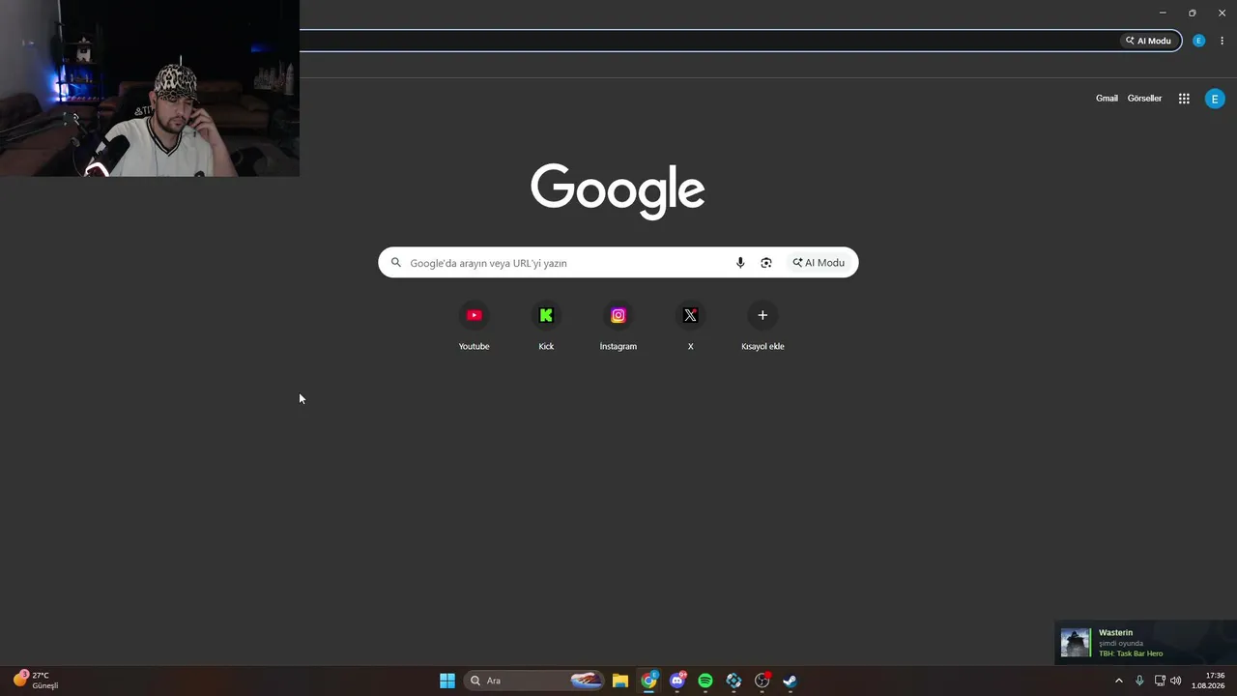Open File Explorer from the taskbar
Viewport: 1237px width, 696px height.
(620, 681)
